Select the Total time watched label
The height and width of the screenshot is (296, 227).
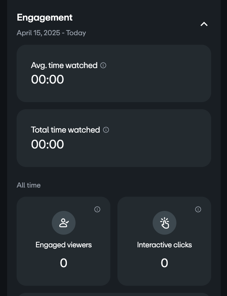(x=66, y=130)
